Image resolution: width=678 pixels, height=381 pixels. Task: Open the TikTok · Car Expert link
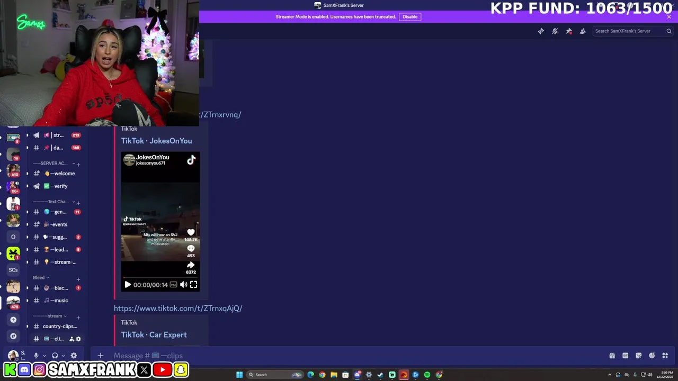154,334
